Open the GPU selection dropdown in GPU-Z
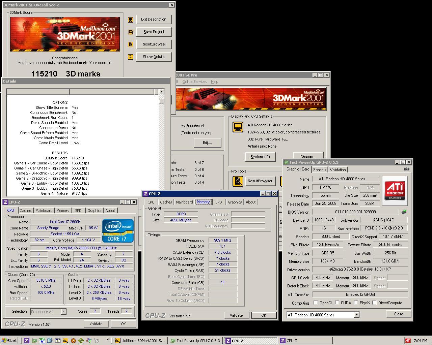Image resolution: width=432 pixels, height=345 pixels. (356, 315)
